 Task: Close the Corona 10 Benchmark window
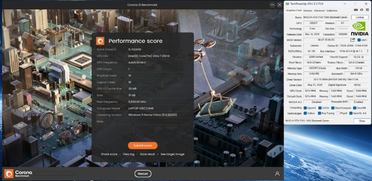click(279, 5)
